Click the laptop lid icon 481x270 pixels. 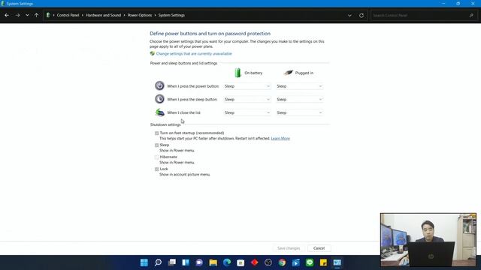pyautogui.click(x=160, y=112)
